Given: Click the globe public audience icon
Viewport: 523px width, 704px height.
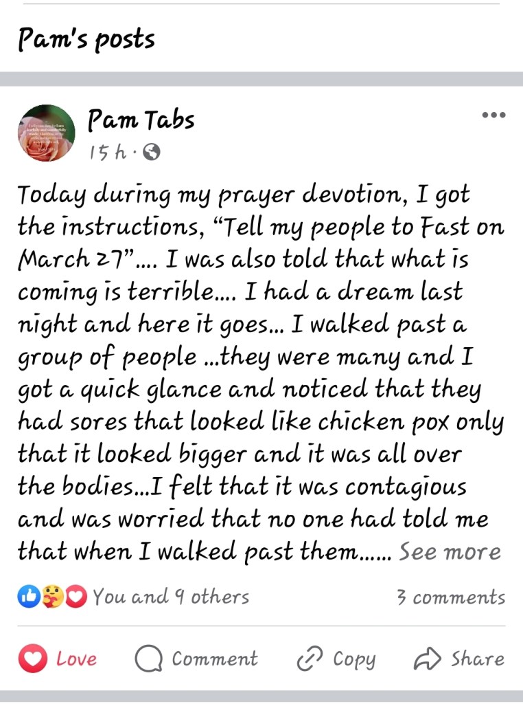Looking at the screenshot, I should 152,153.
